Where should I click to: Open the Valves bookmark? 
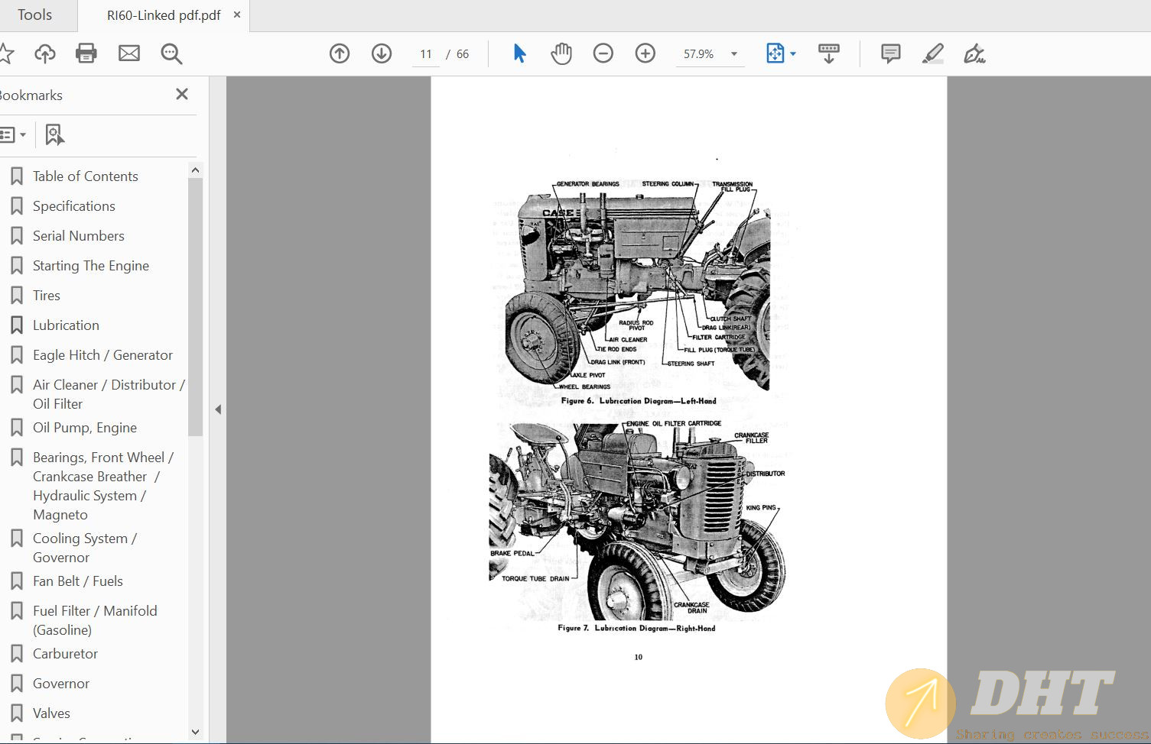pos(51,713)
